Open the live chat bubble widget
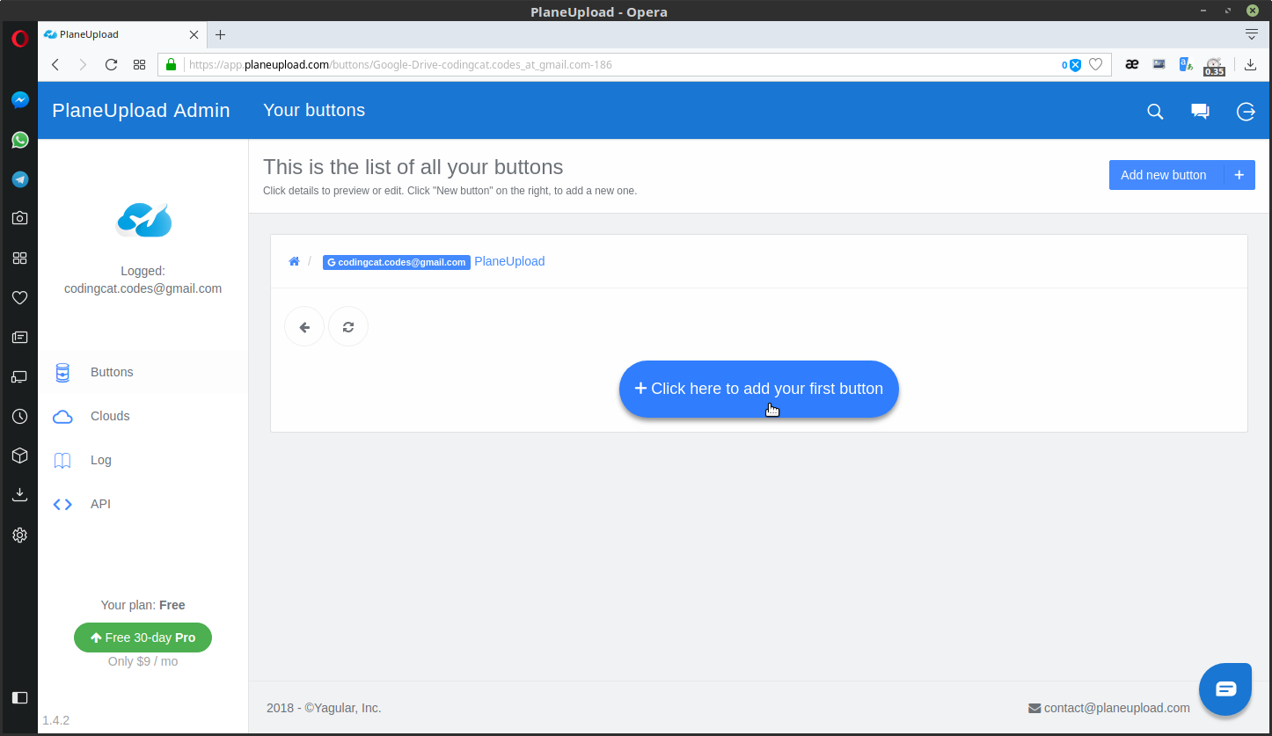The height and width of the screenshot is (736, 1272). [x=1225, y=689]
